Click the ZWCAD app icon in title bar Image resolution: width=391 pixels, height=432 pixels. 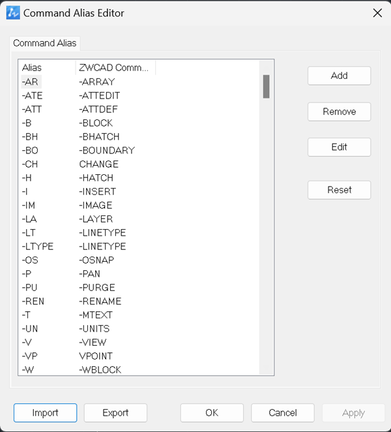tap(13, 13)
